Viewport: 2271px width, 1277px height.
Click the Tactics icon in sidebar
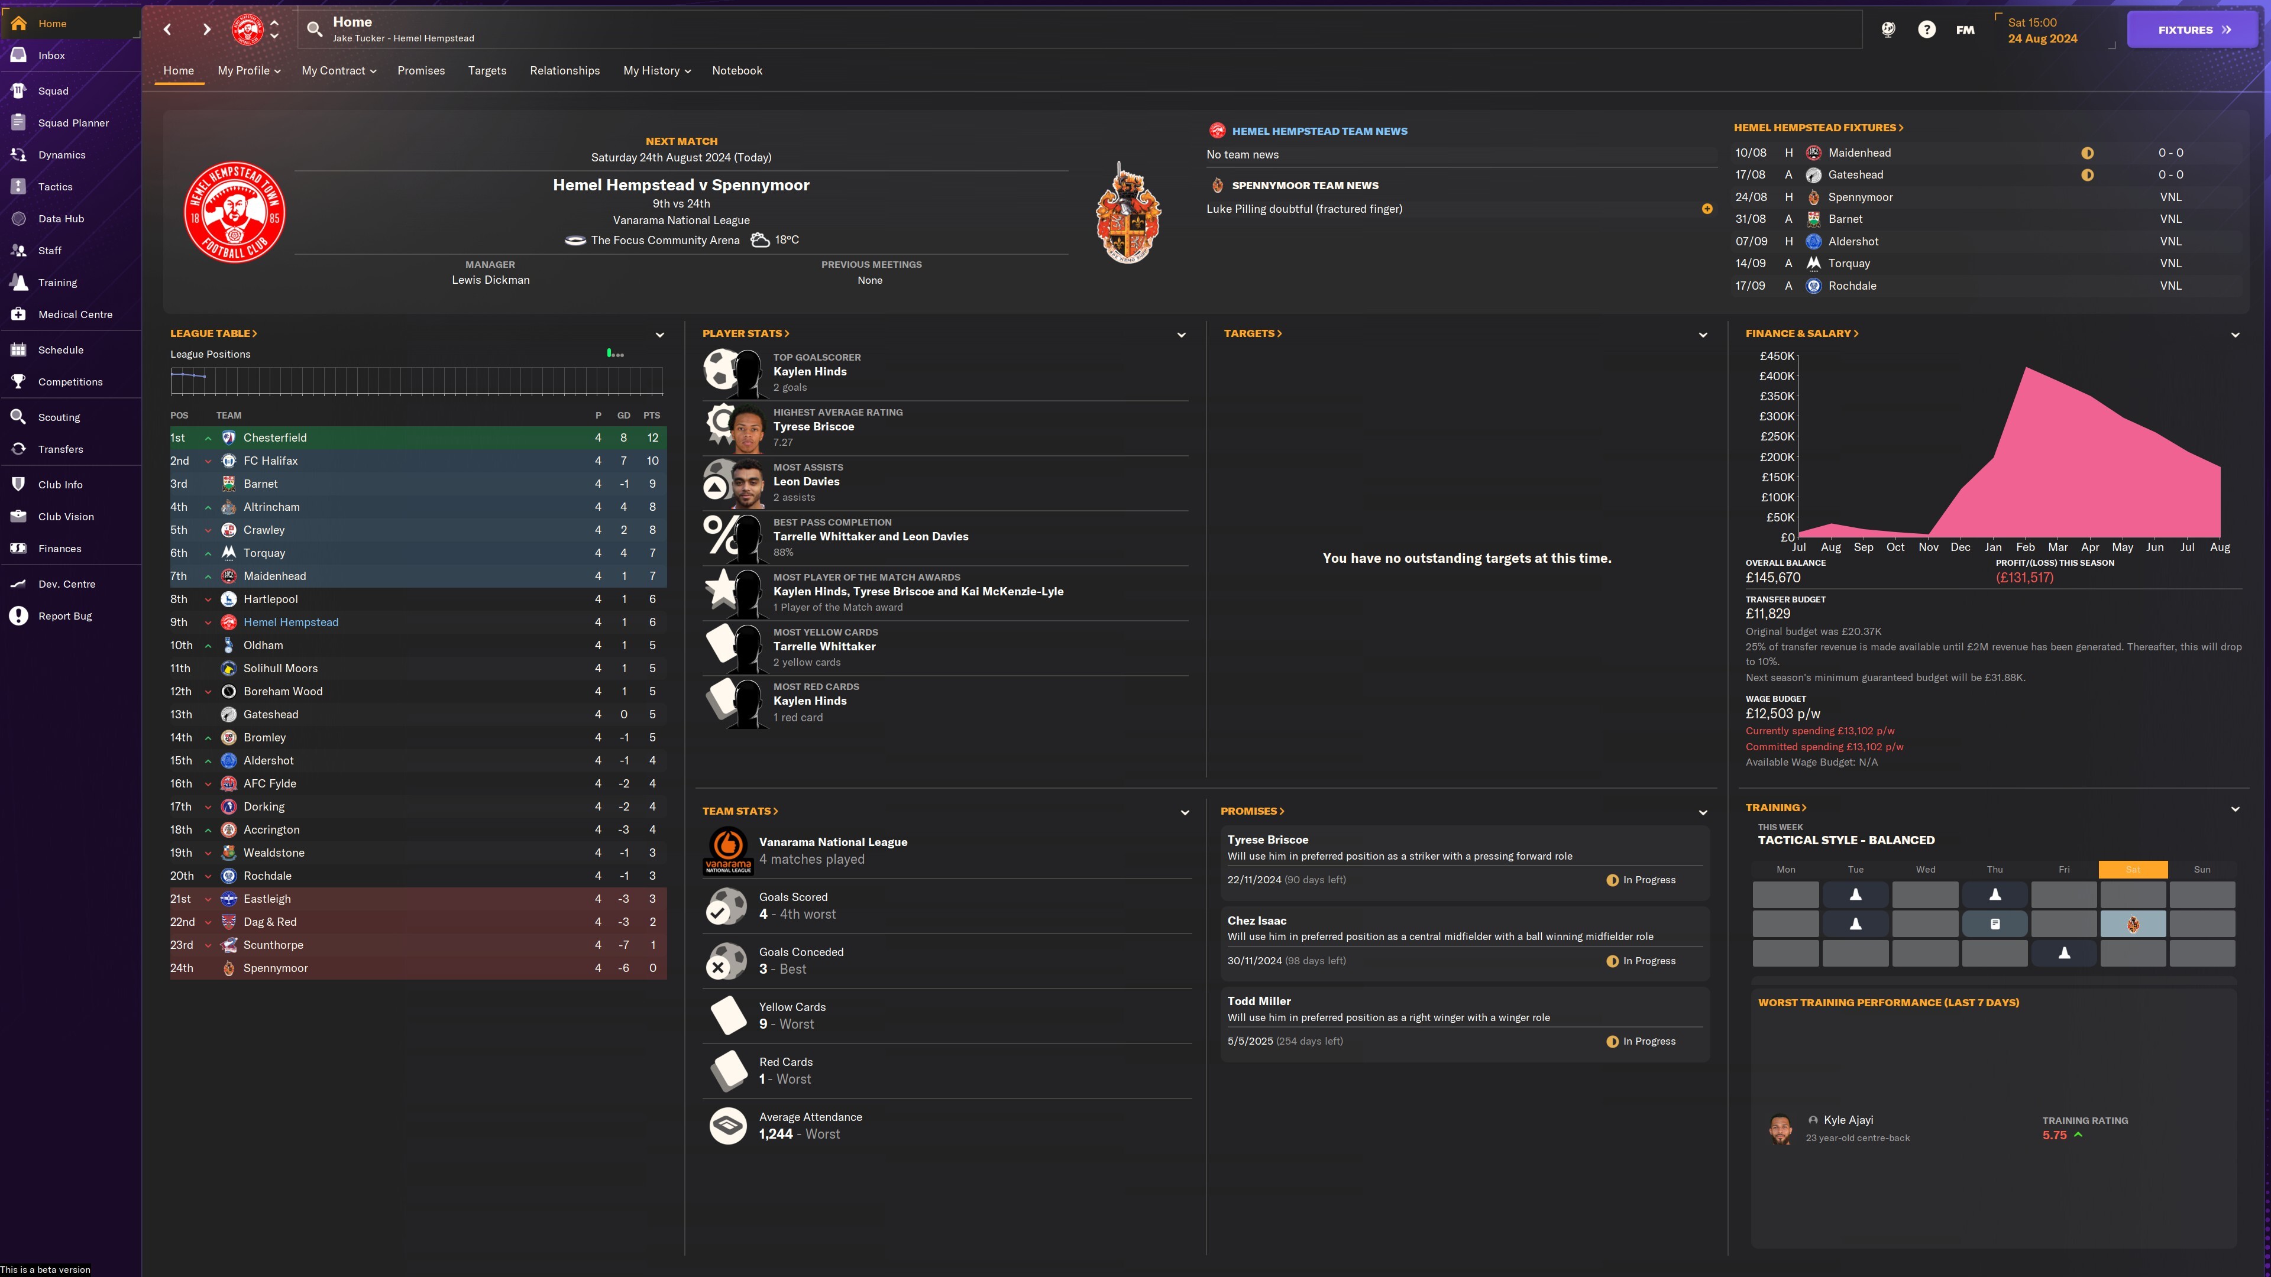[19, 186]
